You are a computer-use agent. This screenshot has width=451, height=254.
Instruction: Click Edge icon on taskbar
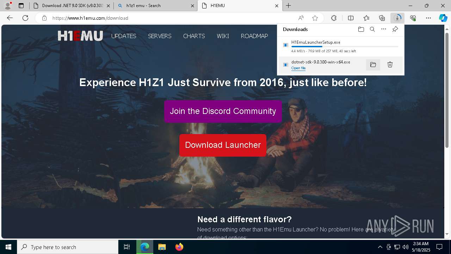click(x=145, y=247)
